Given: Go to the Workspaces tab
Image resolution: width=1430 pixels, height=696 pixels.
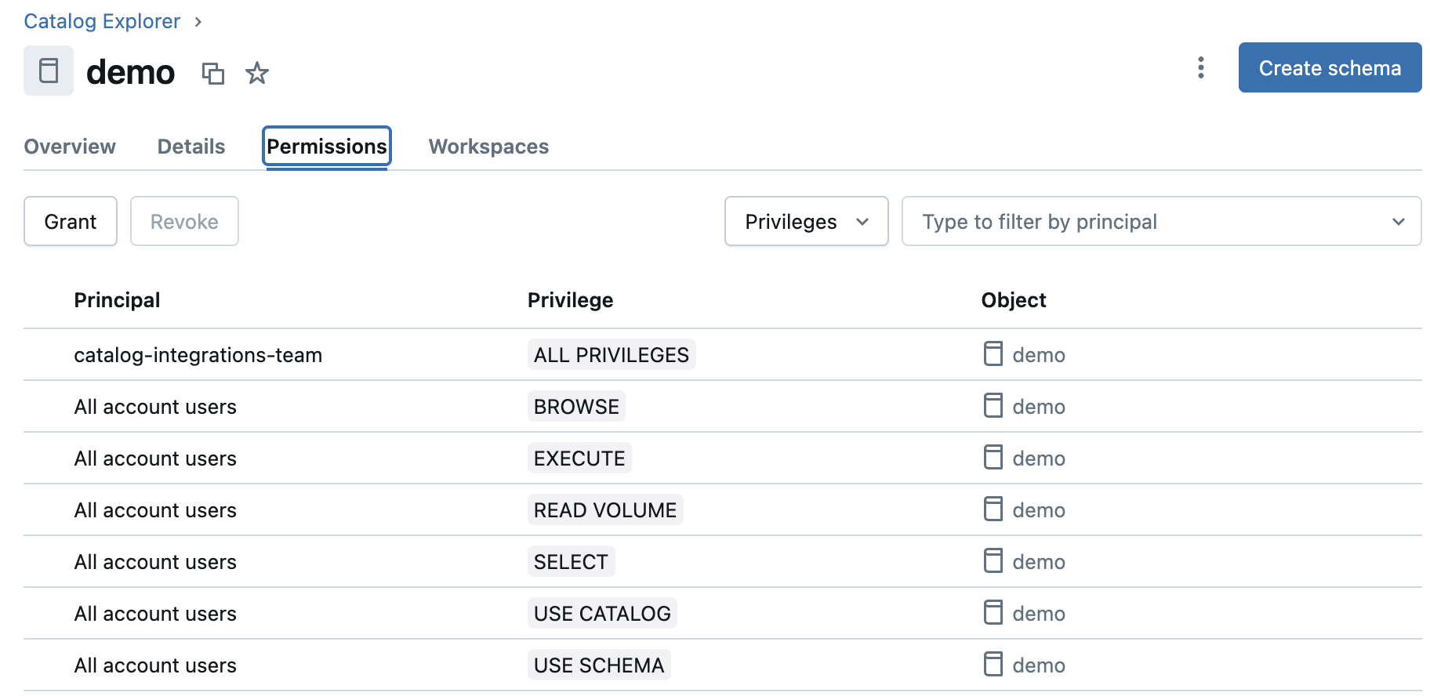Looking at the screenshot, I should [x=488, y=147].
